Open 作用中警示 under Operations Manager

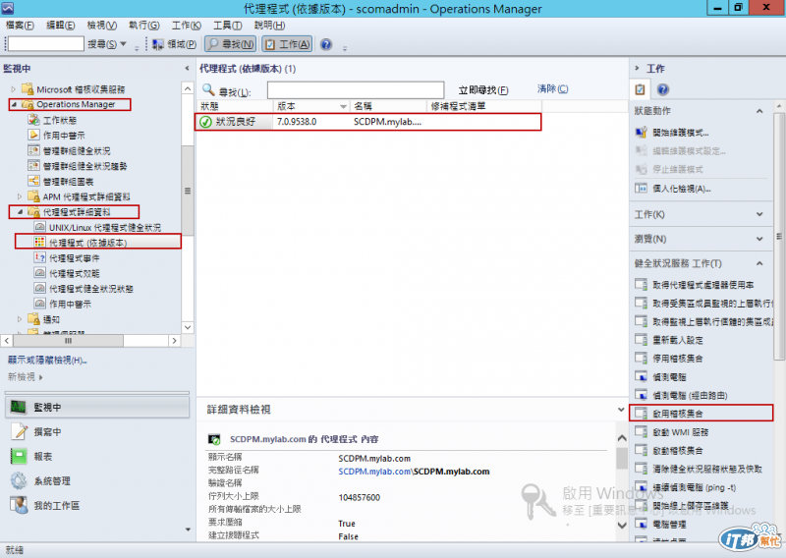[64, 136]
